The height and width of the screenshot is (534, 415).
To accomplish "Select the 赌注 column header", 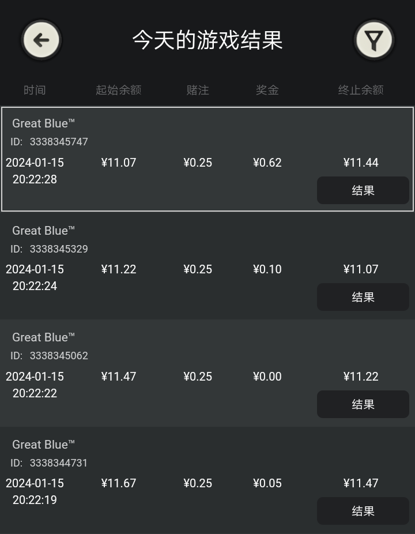I will coord(198,90).
